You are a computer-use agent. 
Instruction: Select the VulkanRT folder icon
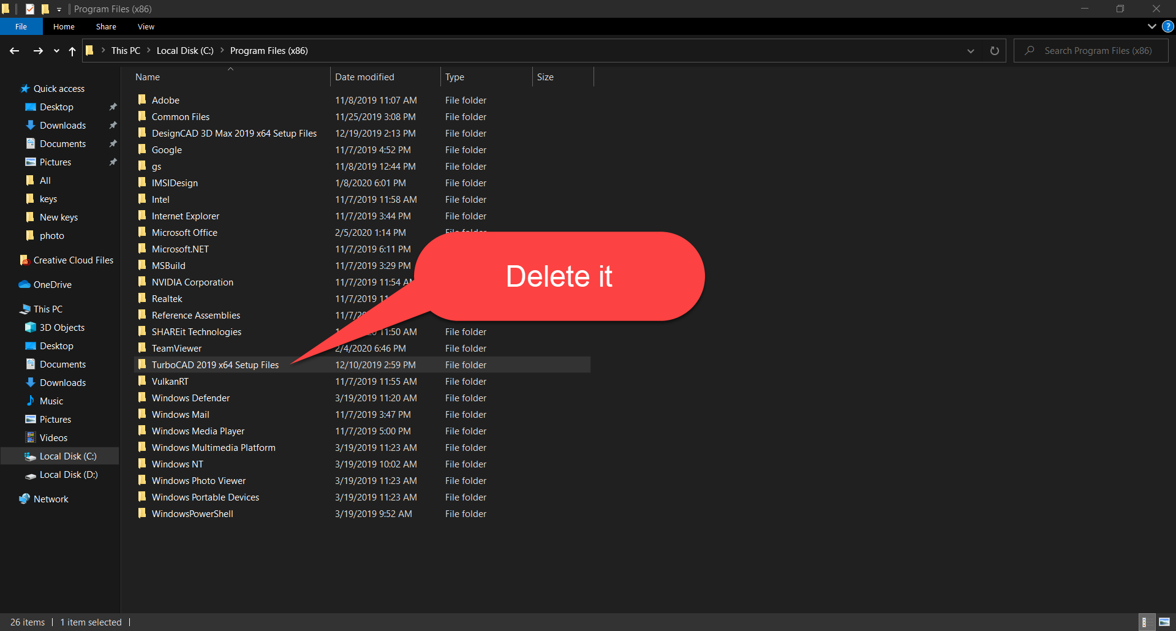tap(142, 380)
